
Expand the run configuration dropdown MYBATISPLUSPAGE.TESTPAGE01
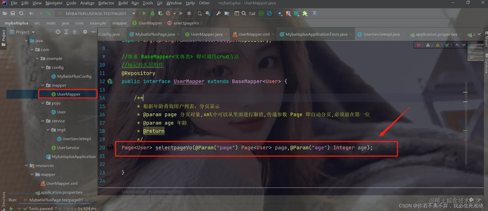[133, 14]
